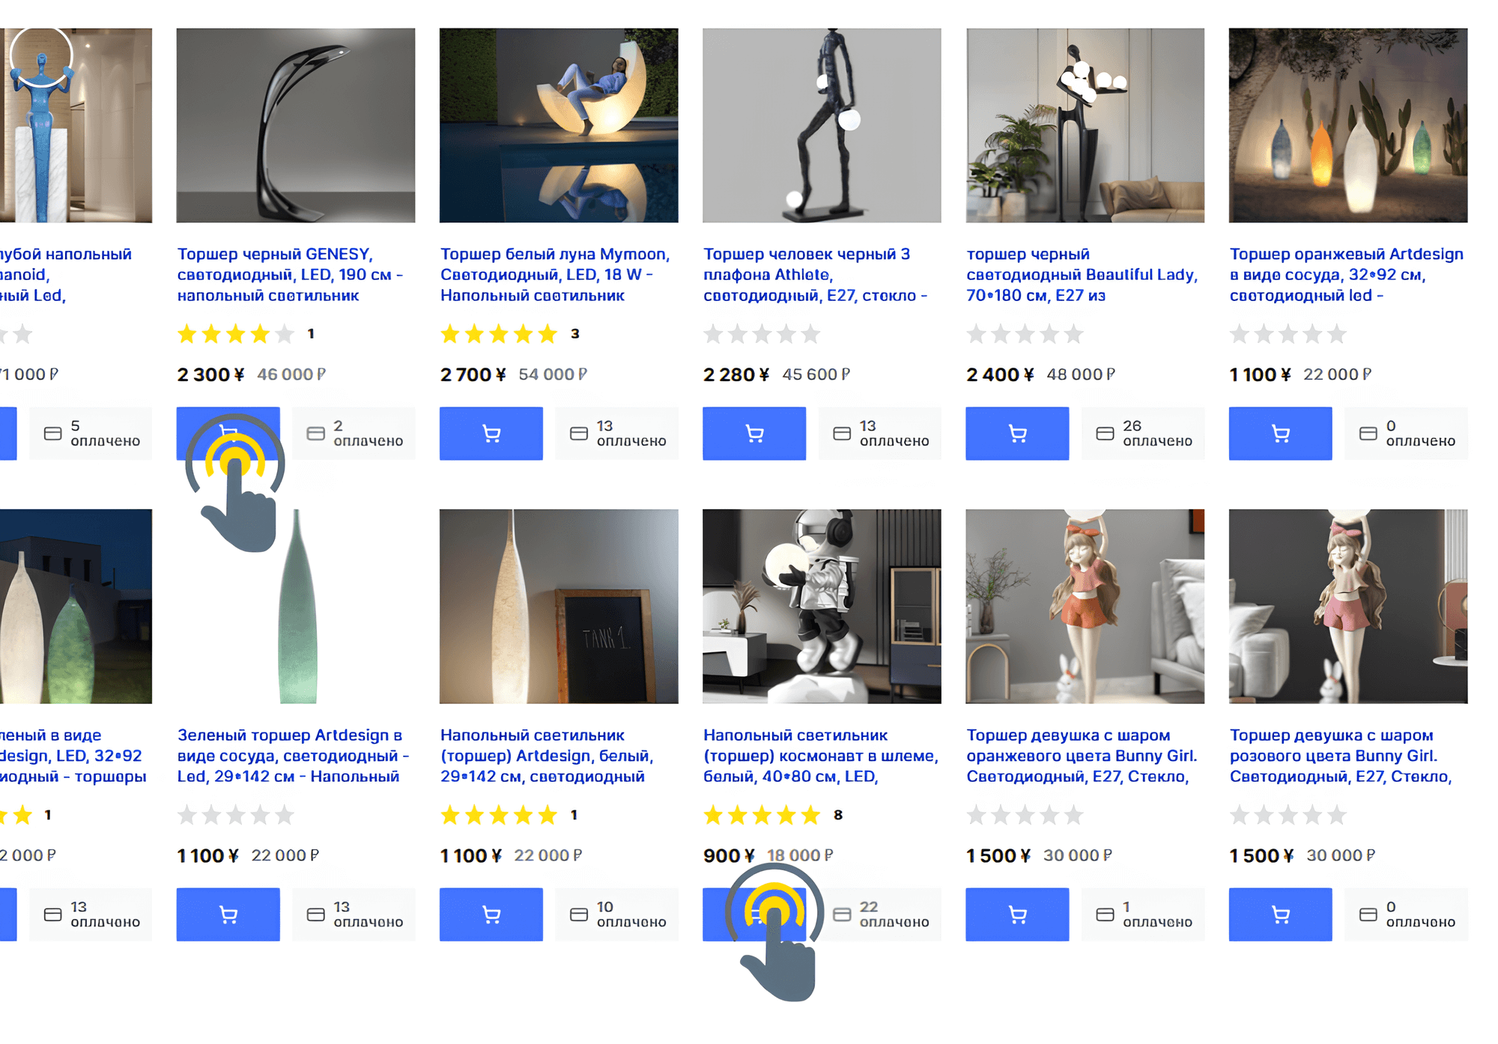Click the Beautiful Lady lamp product photo
This screenshot has height=1044, width=1498.
click(1085, 125)
